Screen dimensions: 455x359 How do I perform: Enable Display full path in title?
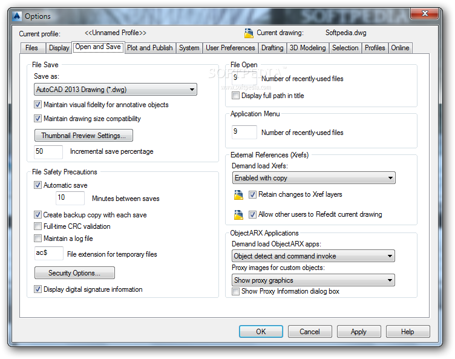pos(235,96)
